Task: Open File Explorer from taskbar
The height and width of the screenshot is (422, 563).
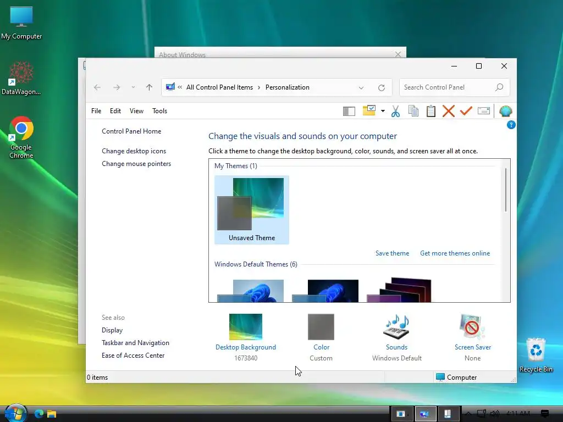Action: pyautogui.click(x=52, y=414)
